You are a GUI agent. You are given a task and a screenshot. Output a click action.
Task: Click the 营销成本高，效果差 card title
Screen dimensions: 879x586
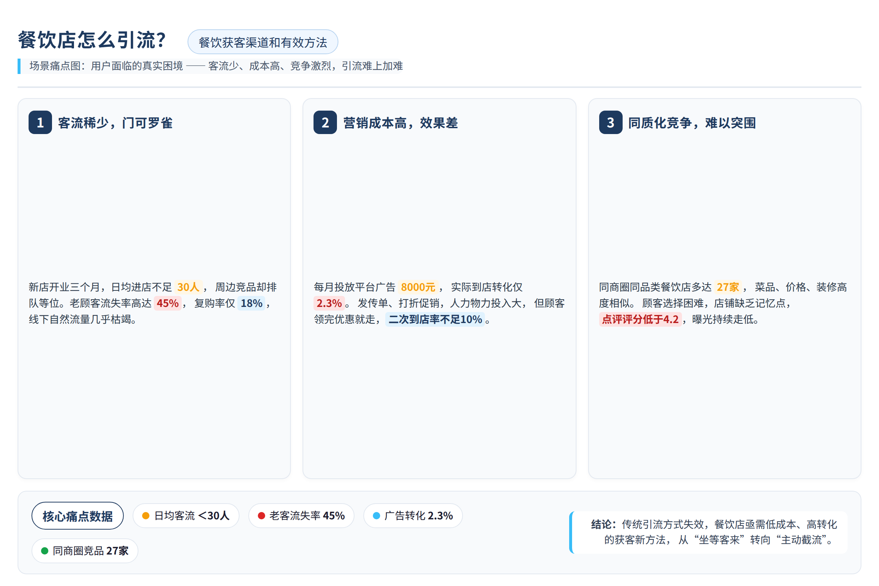(x=401, y=123)
